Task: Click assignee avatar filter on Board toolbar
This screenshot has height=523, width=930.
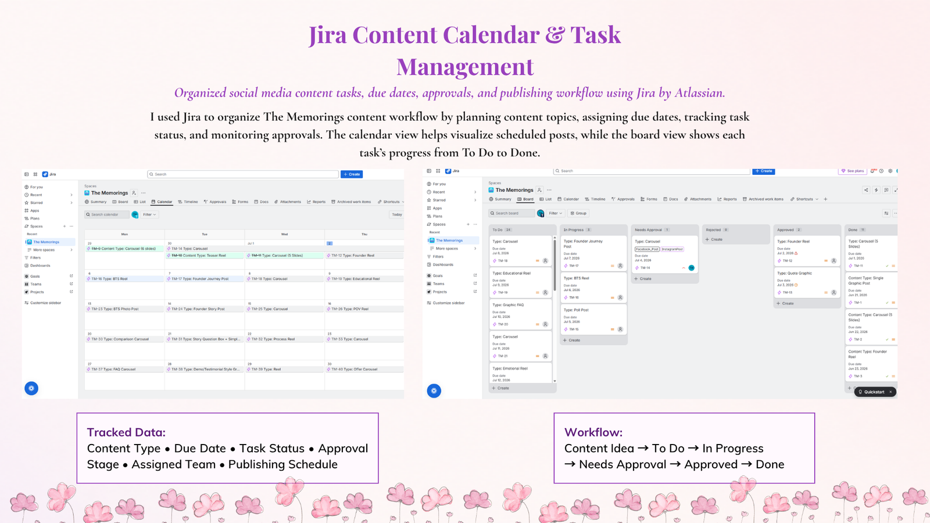Action: [541, 213]
